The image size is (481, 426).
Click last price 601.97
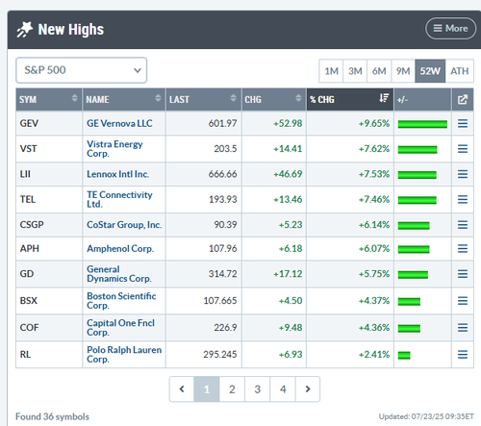[x=222, y=123]
